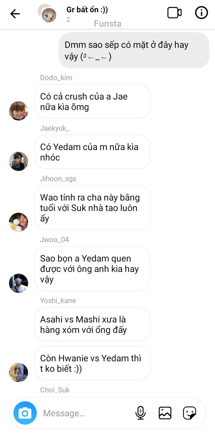
Task: Open the image gallery picker icon
Action: click(x=165, y=413)
